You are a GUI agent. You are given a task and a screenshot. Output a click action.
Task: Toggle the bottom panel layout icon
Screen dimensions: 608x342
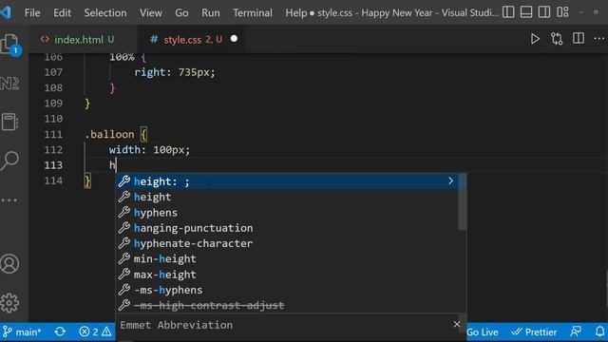tap(526, 12)
